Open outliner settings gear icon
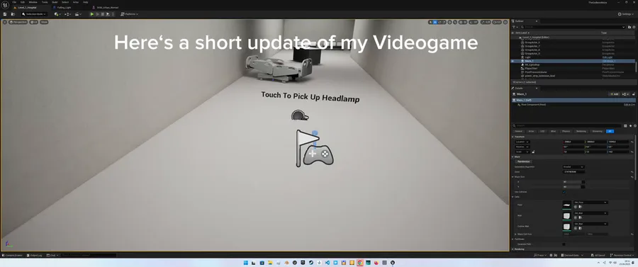The height and width of the screenshot is (267, 638). [x=634, y=27]
